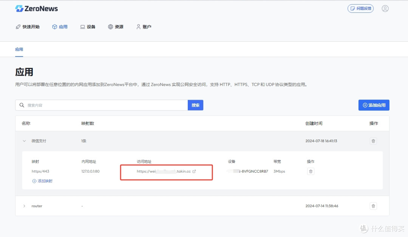Collapse the 微信支付 application row

click(x=25, y=141)
